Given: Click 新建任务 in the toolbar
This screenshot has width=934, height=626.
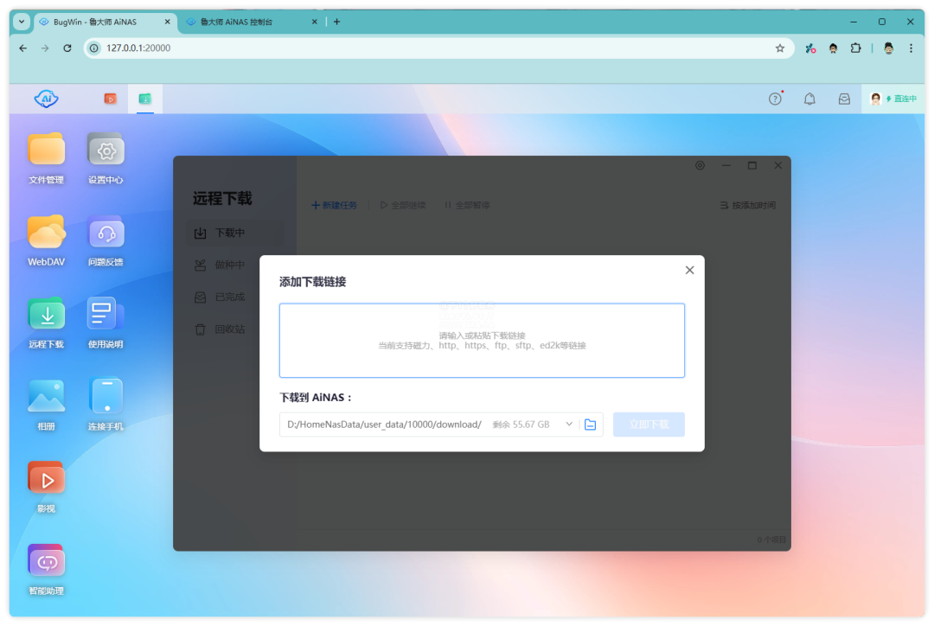Looking at the screenshot, I should (x=334, y=205).
